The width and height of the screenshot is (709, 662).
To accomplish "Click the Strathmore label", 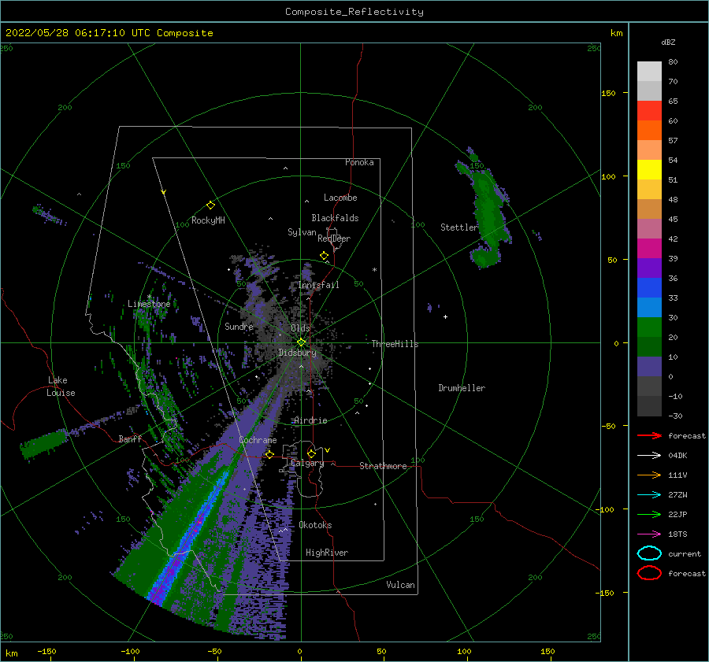I will point(383,466).
